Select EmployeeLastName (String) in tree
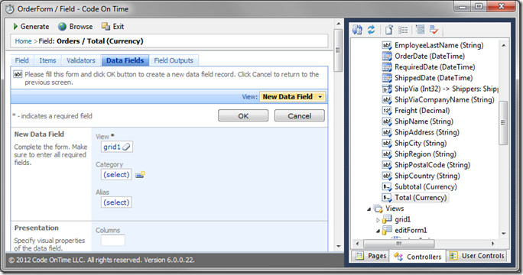 pyautogui.click(x=439, y=45)
